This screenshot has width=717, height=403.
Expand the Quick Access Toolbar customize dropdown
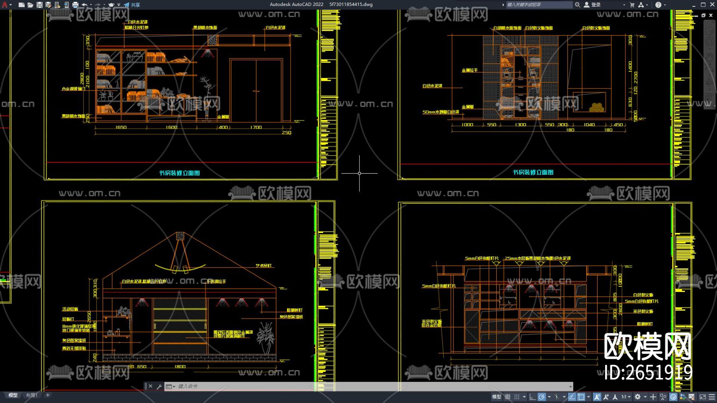119,5
